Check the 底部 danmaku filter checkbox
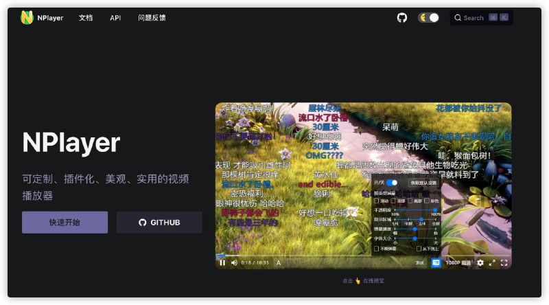Screen dimensions: 549x305 (x=410, y=201)
